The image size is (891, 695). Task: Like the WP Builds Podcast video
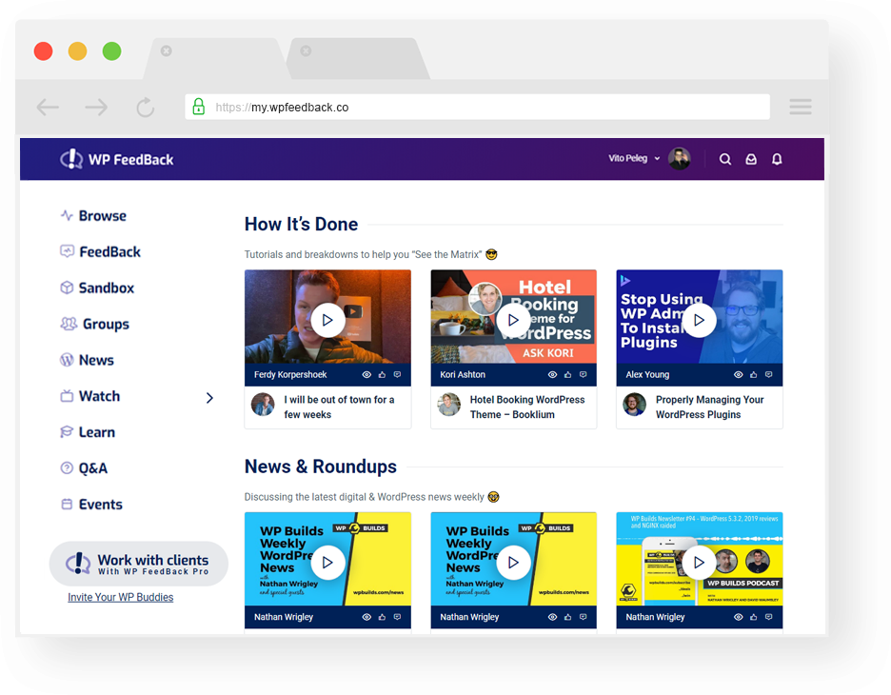point(754,617)
